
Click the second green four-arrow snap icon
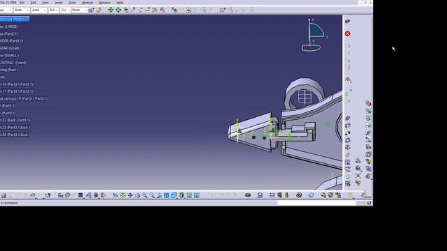(x=118, y=10)
